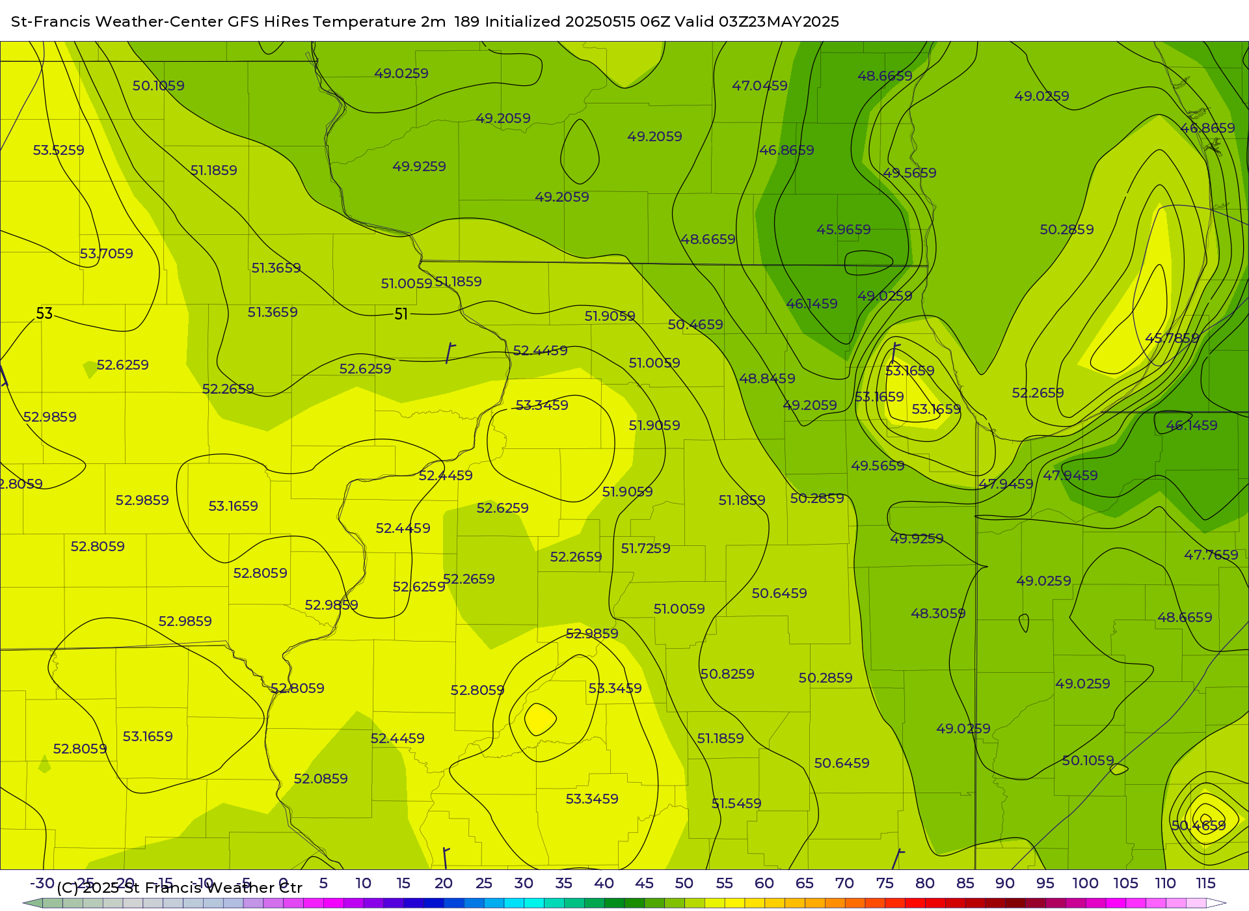Click the value 49.9259 above 49.2059 labels

click(x=419, y=167)
